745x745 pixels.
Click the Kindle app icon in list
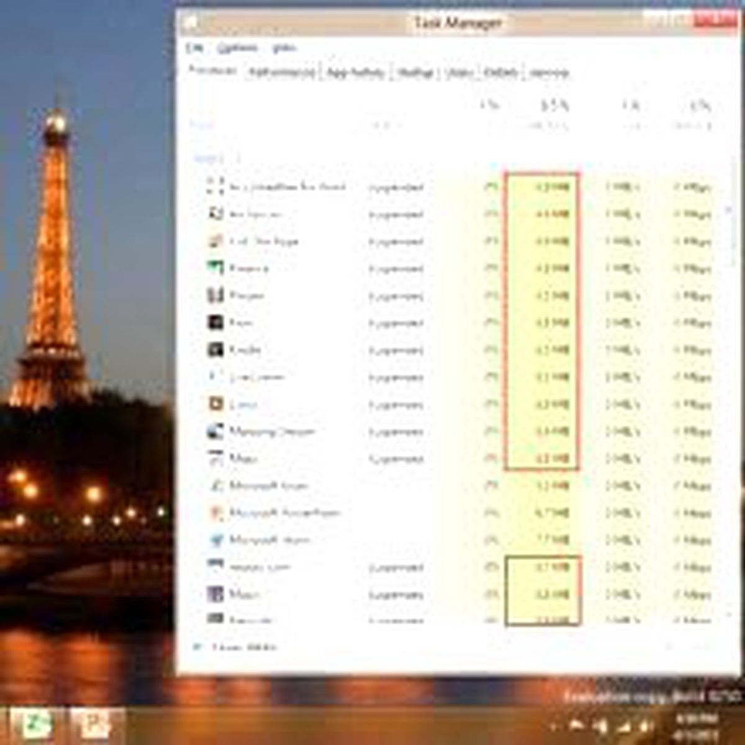pyautogui.click(x=215, y=350)
